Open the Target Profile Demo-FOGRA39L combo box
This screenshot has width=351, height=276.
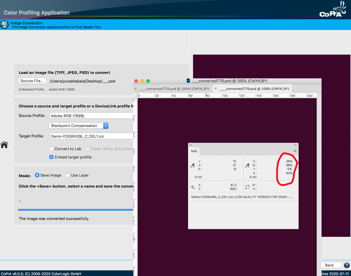click(x=91, y=136)
